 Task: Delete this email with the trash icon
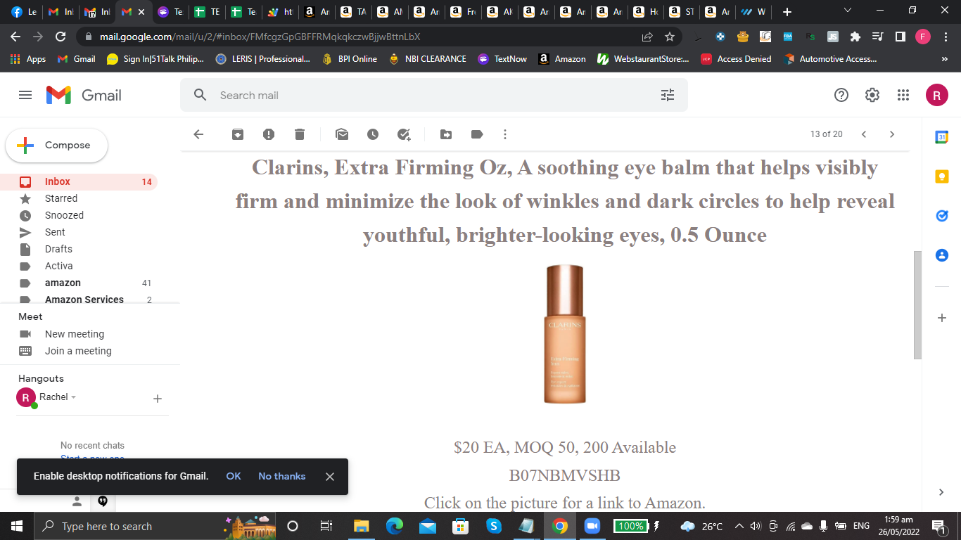(300, 134)
